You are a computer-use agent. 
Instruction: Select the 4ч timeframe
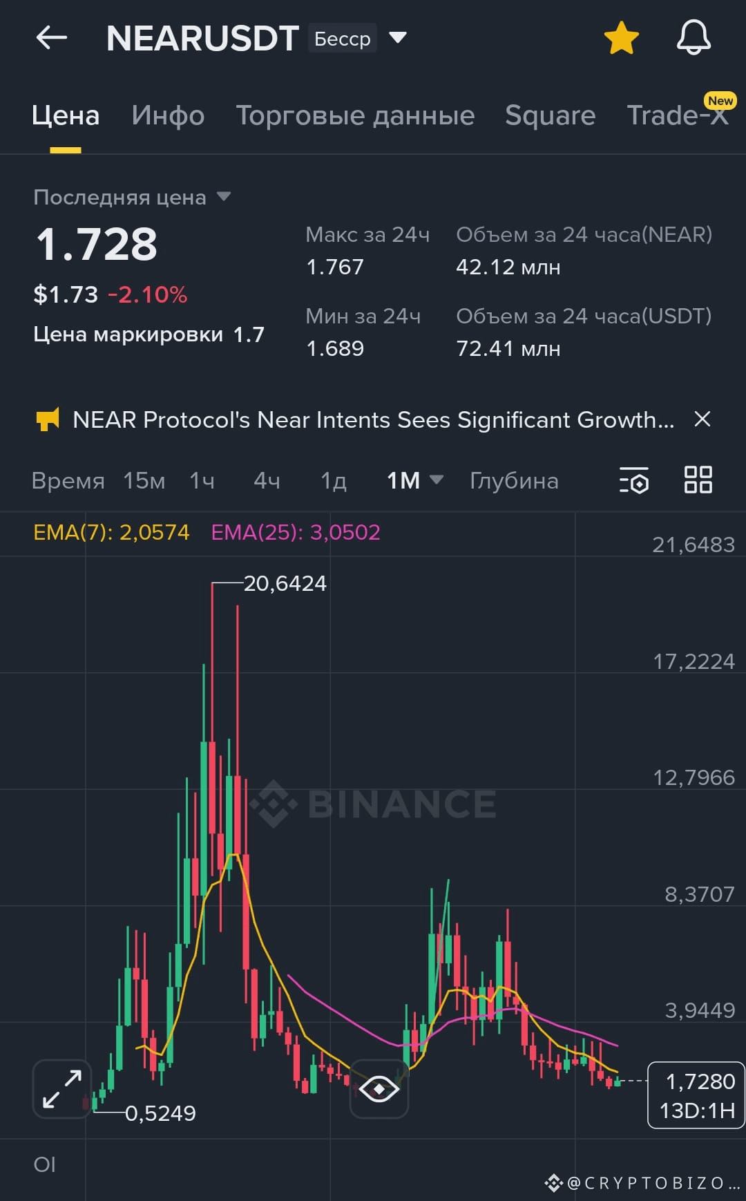pos(267,481)
